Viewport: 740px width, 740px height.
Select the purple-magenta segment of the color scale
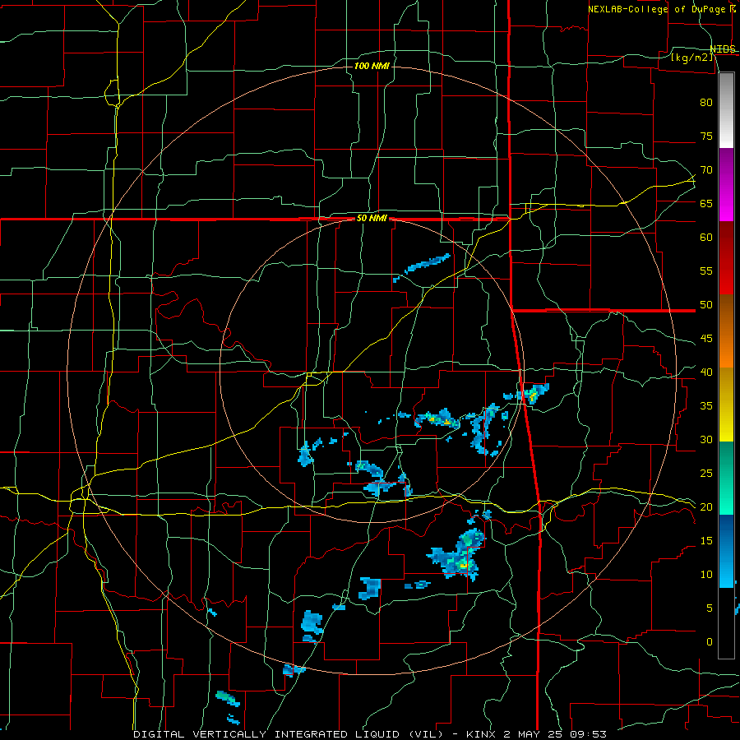pyautogui.click(x=726, y=184)
